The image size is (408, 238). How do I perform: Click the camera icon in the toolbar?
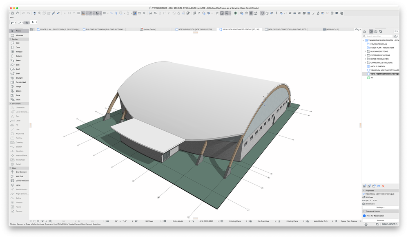click(246, 13)
